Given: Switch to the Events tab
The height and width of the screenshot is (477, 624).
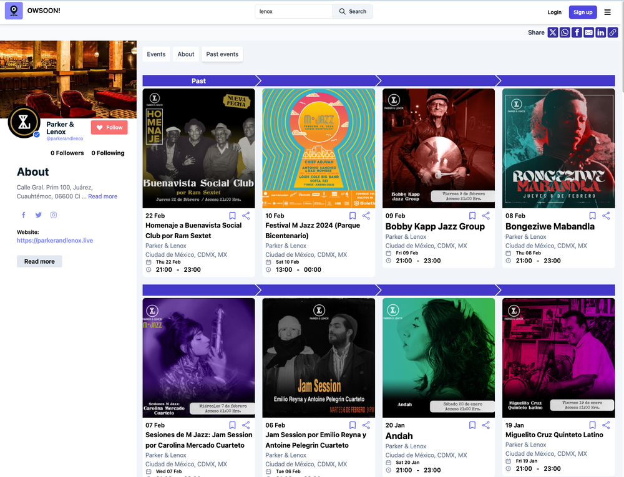Looking at the screenshot, I should [x=156, y=54].
